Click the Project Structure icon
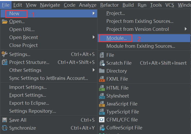Image resolution: width=191 pixels, height=134 pixels. tap(5, 62)
